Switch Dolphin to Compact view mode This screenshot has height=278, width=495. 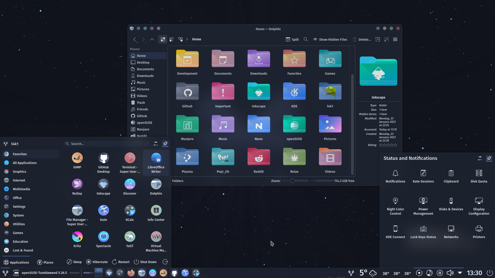pyautogui.click(x=172, y=39)
